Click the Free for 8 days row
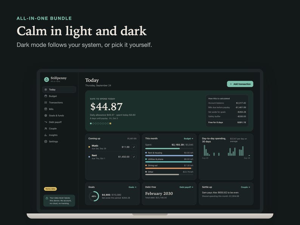The width and height of the screenshot is (300, 225). [x=227, y=122]
